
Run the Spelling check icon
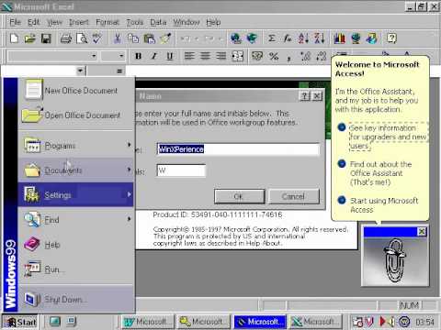(97, 38)
